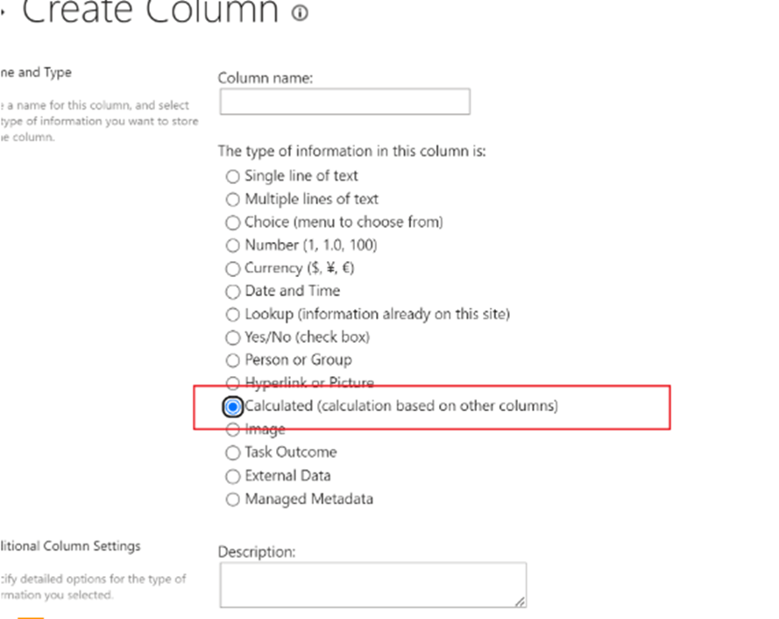The width and height of the screenshot is (779, 619).
Task: Click inside the Description text area
Action: coord(373,585)
